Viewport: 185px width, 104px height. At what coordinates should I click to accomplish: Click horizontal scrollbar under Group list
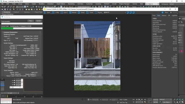(x=15, y=87)
